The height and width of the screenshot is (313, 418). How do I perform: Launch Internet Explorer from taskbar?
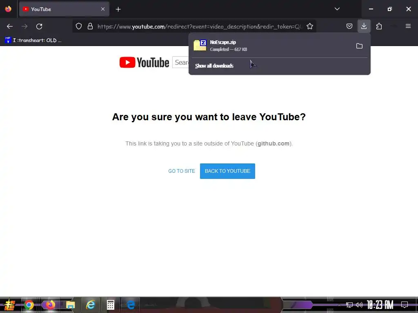coord(90,305)
